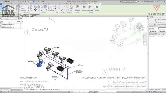
Task: Click the Open icon in quick access toolbar
Action: pyautogui.click(x=4, y=1)
